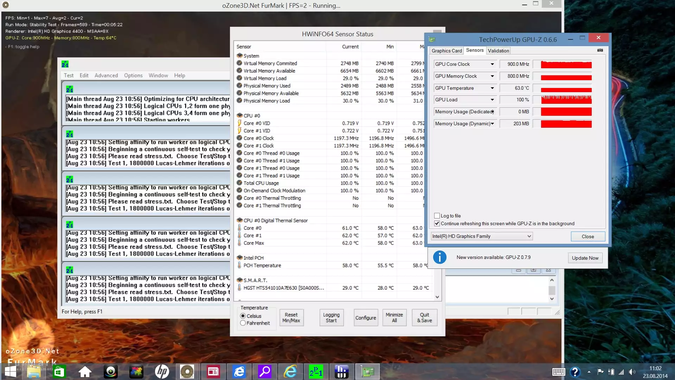Open the Prime95 Test menu
The image size is (675, 380).
(69, 75)
